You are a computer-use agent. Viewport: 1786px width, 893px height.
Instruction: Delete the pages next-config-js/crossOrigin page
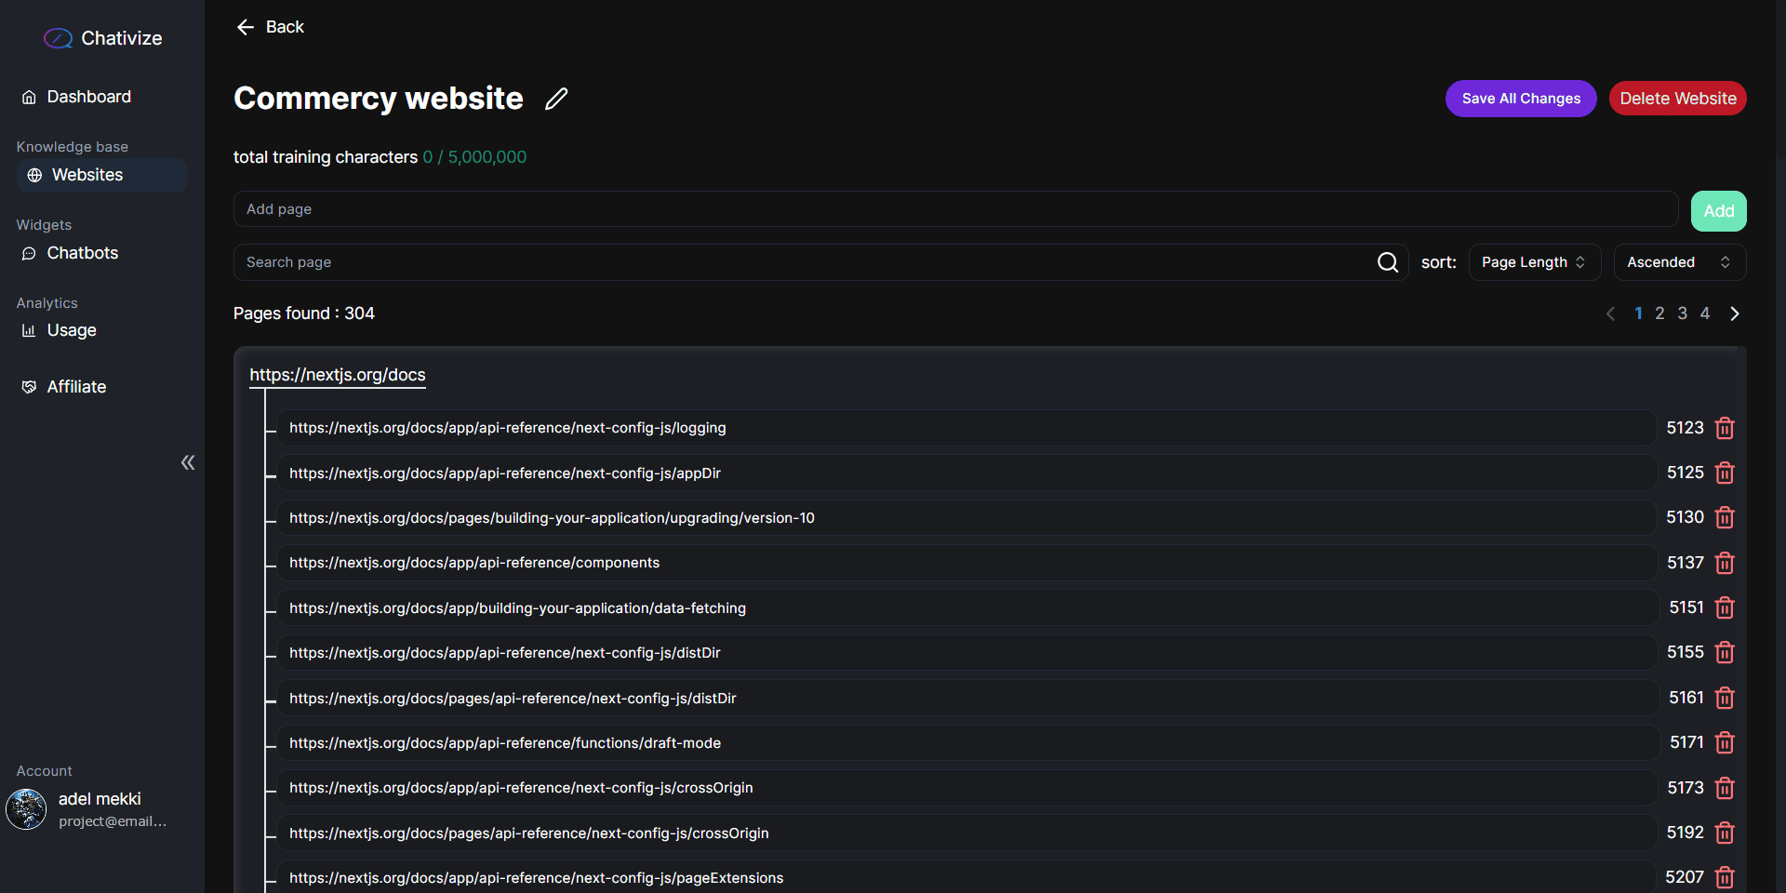coord(1725,833)
